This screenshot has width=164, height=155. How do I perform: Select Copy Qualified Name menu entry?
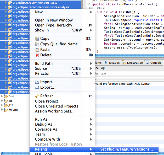click(62, 44)
